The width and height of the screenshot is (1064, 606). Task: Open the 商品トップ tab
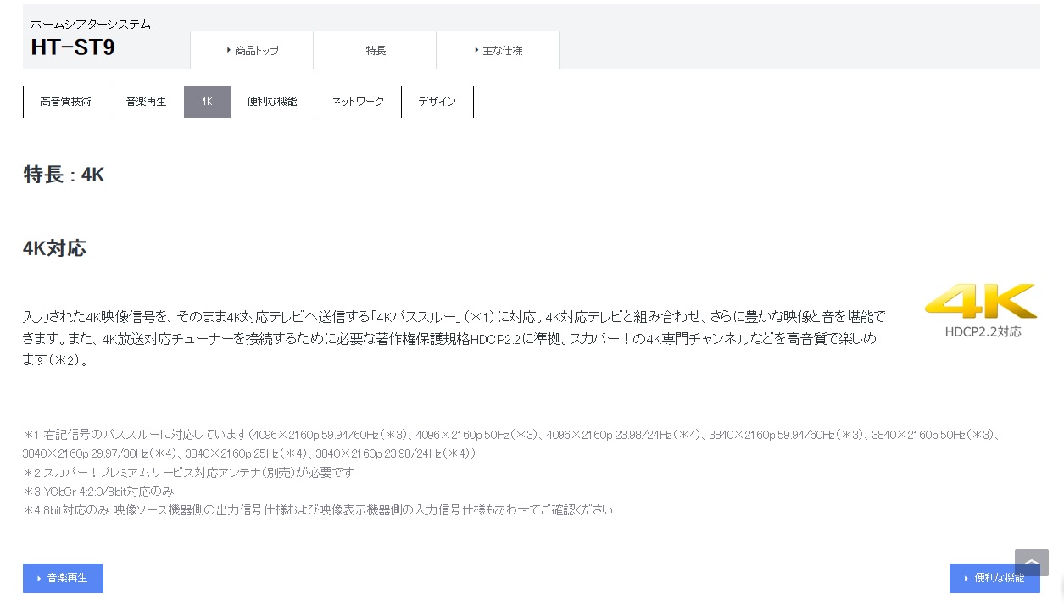[252, 50]
